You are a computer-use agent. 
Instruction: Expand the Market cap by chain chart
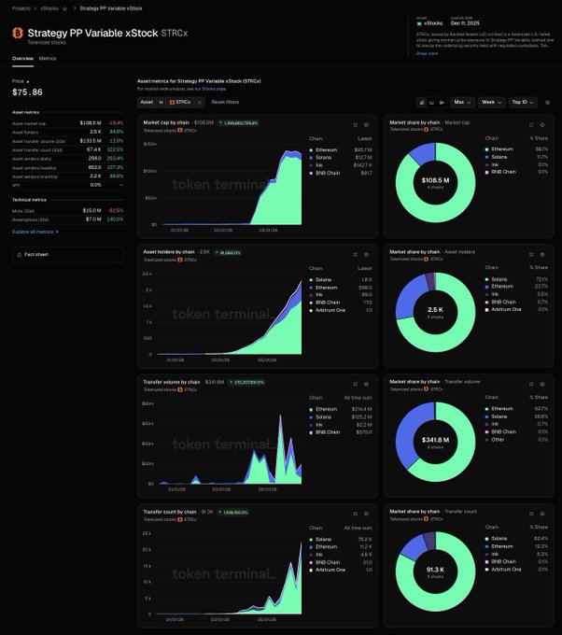coord(355,125)
